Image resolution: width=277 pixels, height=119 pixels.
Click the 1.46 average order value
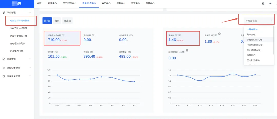(x=172, y=40)
